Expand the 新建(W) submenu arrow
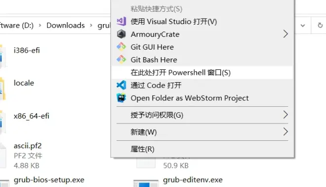The height and width of the screenshot is (187, 326). [285, 132]
